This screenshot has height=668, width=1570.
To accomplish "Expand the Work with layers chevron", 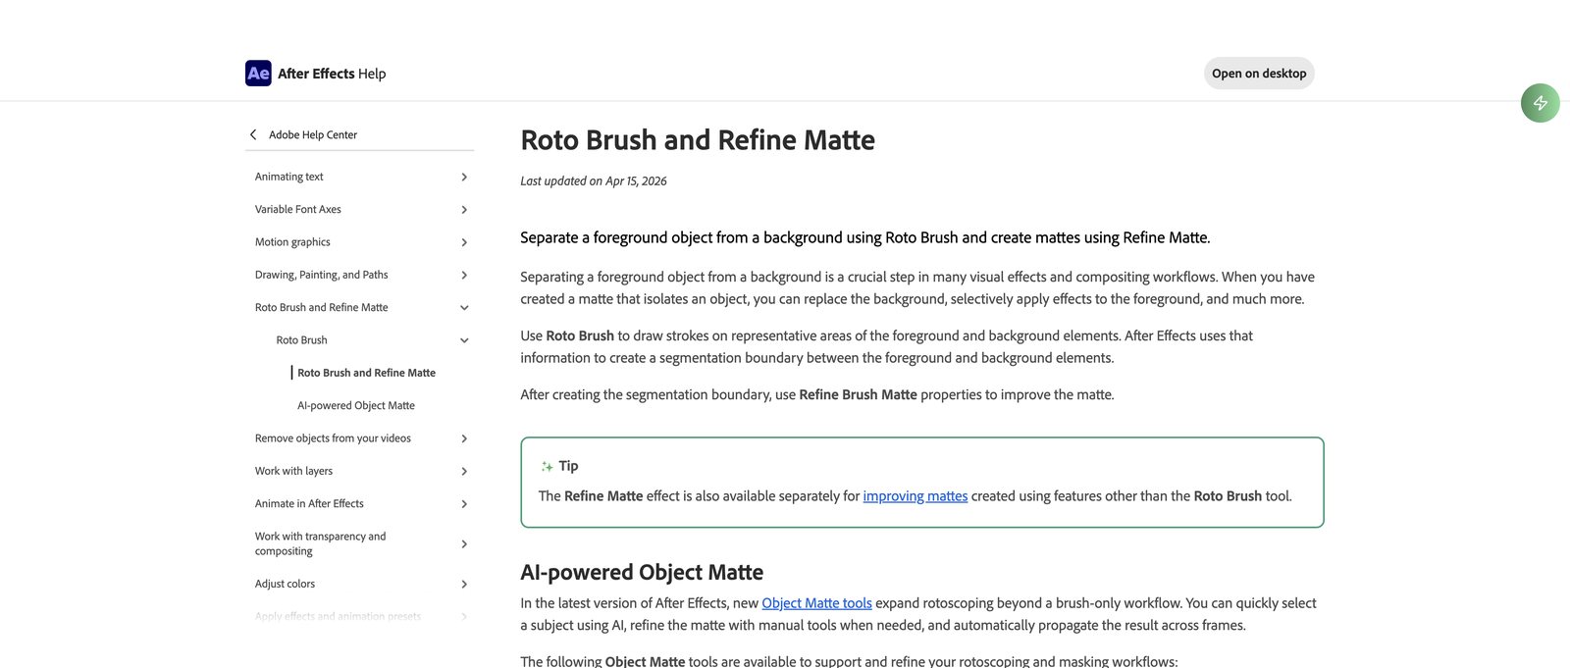I will [464, 471].
